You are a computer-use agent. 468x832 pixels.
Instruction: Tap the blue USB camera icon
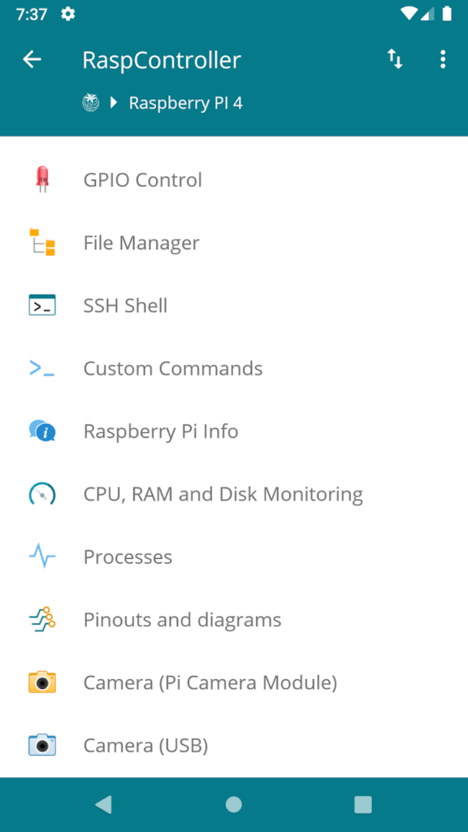(42, 745)
